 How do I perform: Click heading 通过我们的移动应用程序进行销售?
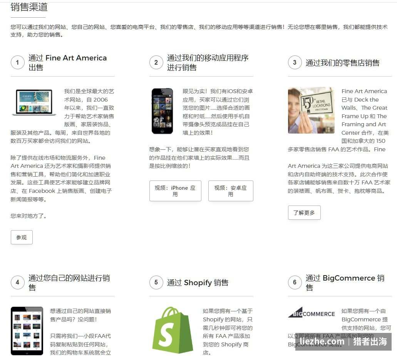click(x=208, y=62)
